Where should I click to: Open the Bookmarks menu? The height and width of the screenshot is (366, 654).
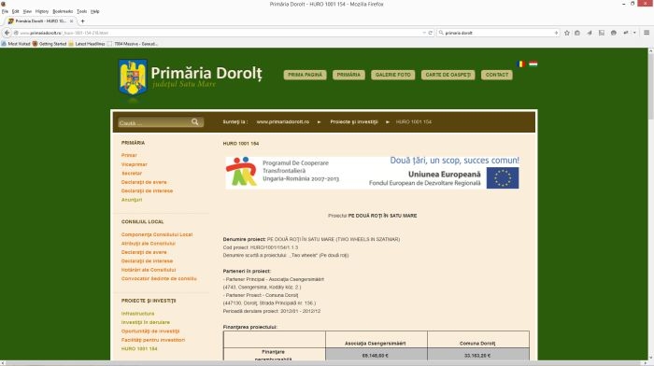63,11
